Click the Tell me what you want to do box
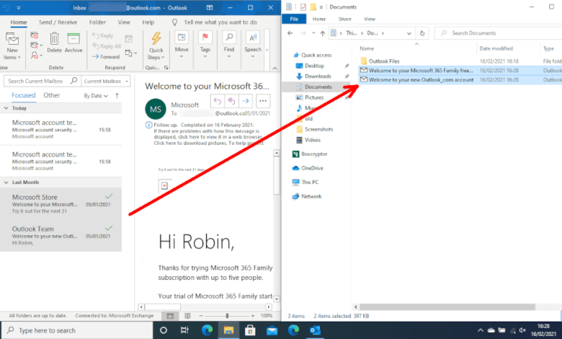The image size is (562, 339). coord(220,22)
